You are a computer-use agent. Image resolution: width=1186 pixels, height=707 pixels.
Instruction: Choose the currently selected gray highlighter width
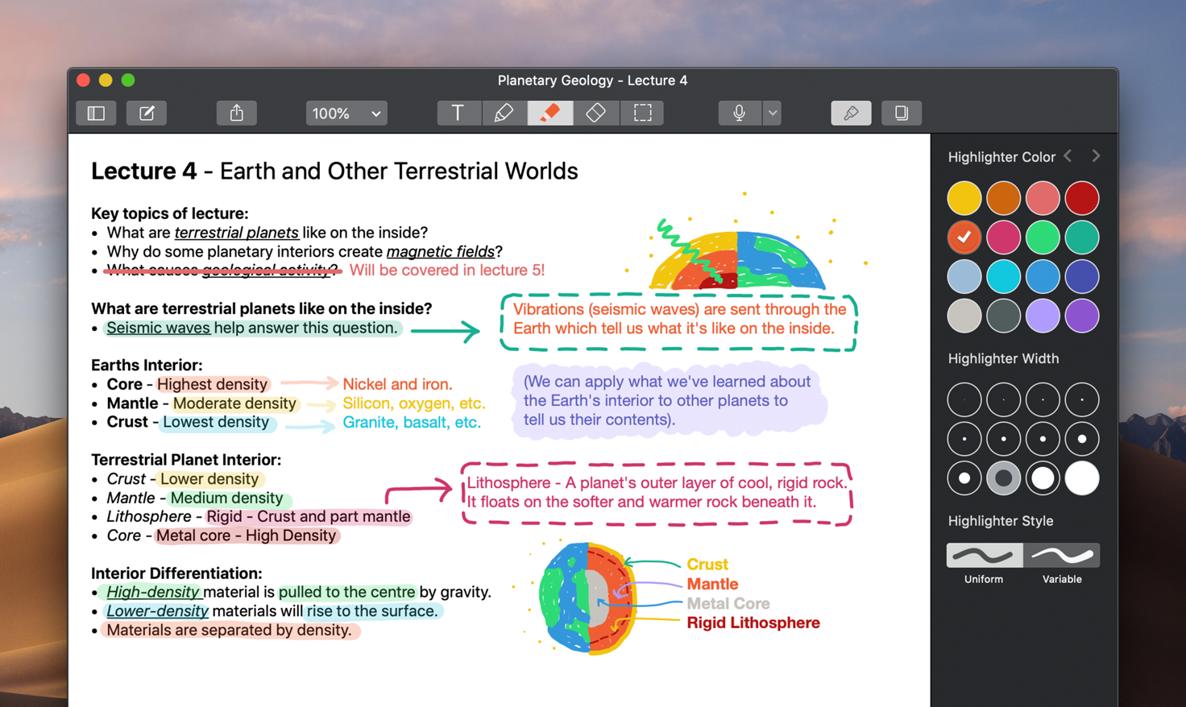(1003, 478)
